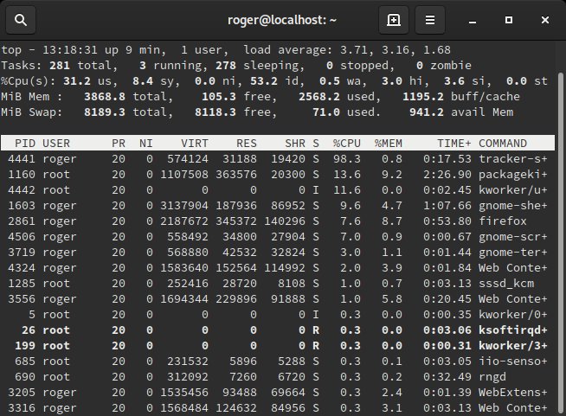This screenshot has height=416, width=566.
Task: Click the 13:18:31 time in top header
Action: coord(70,50)
